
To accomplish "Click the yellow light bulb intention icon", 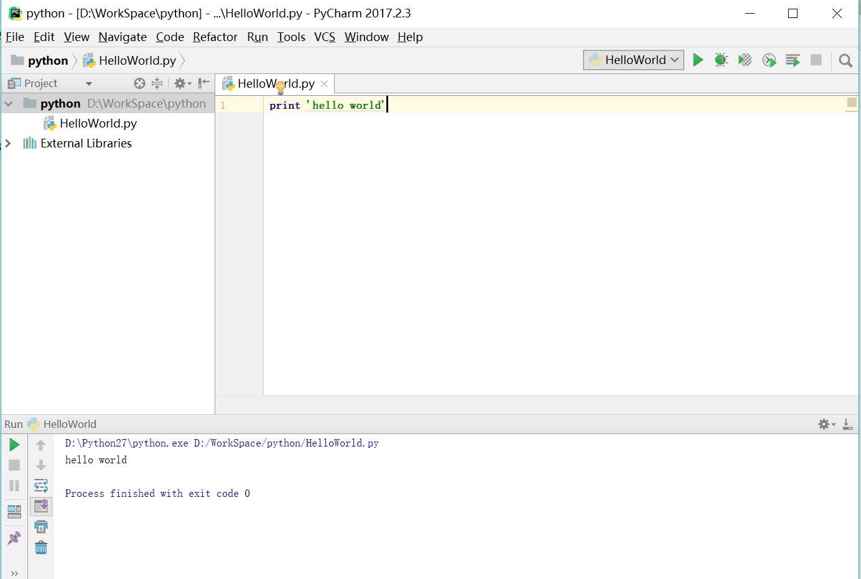I will click(x=281, y=88).
